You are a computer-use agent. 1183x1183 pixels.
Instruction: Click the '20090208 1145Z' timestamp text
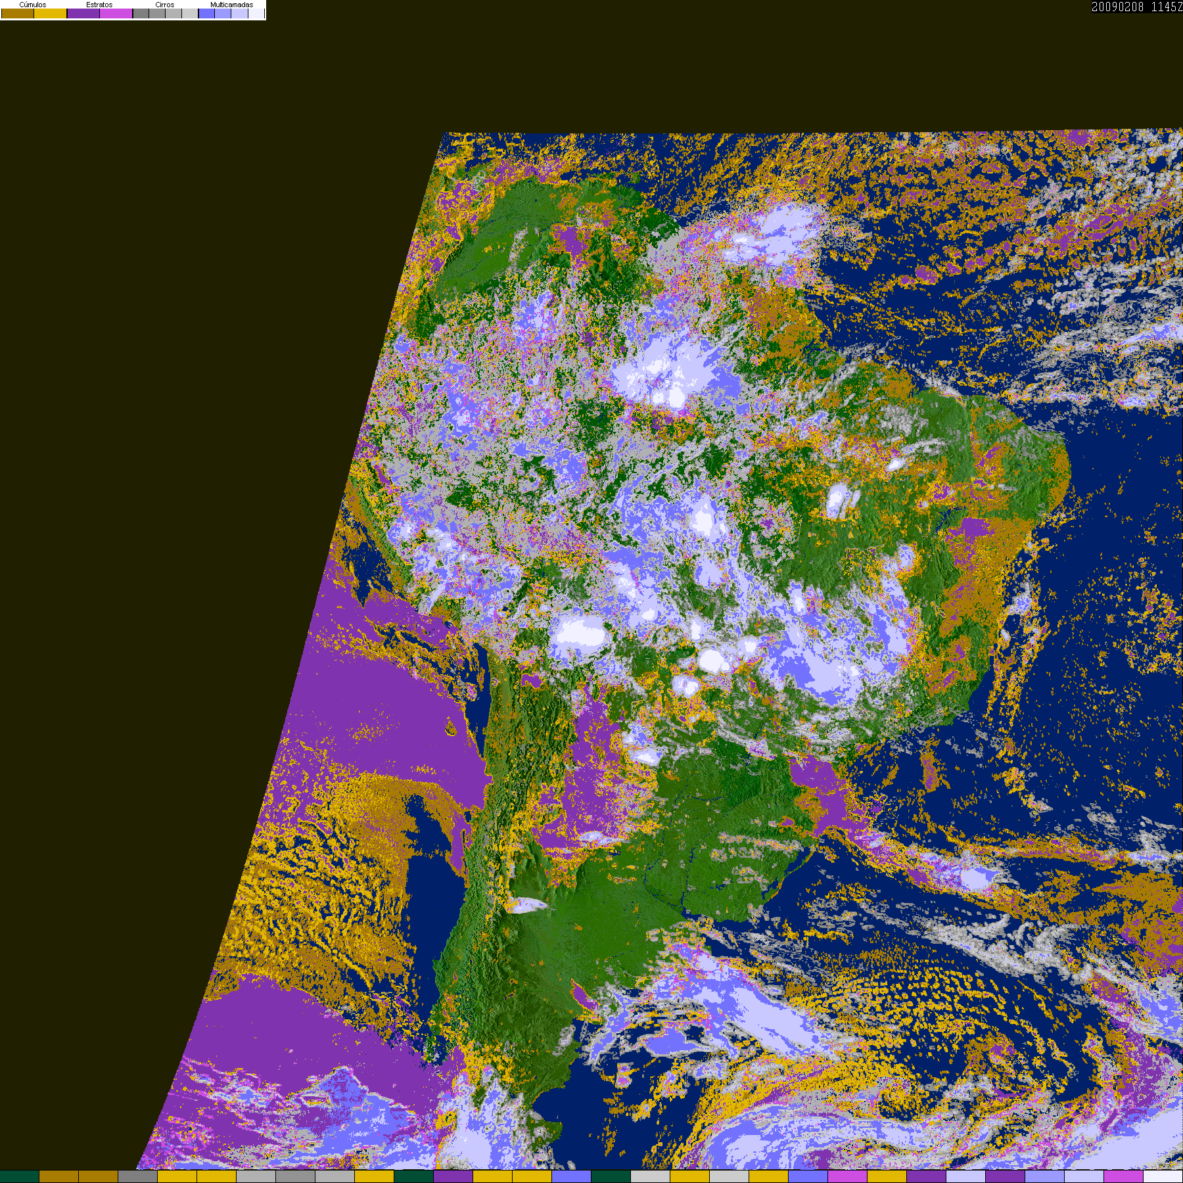(1137, 7)
